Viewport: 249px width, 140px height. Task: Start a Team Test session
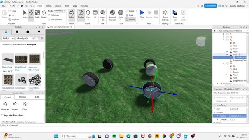point(175,15)
